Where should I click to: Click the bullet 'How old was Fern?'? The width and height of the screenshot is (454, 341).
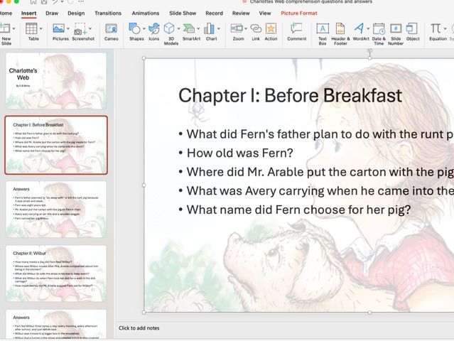(x=239, y=153)
